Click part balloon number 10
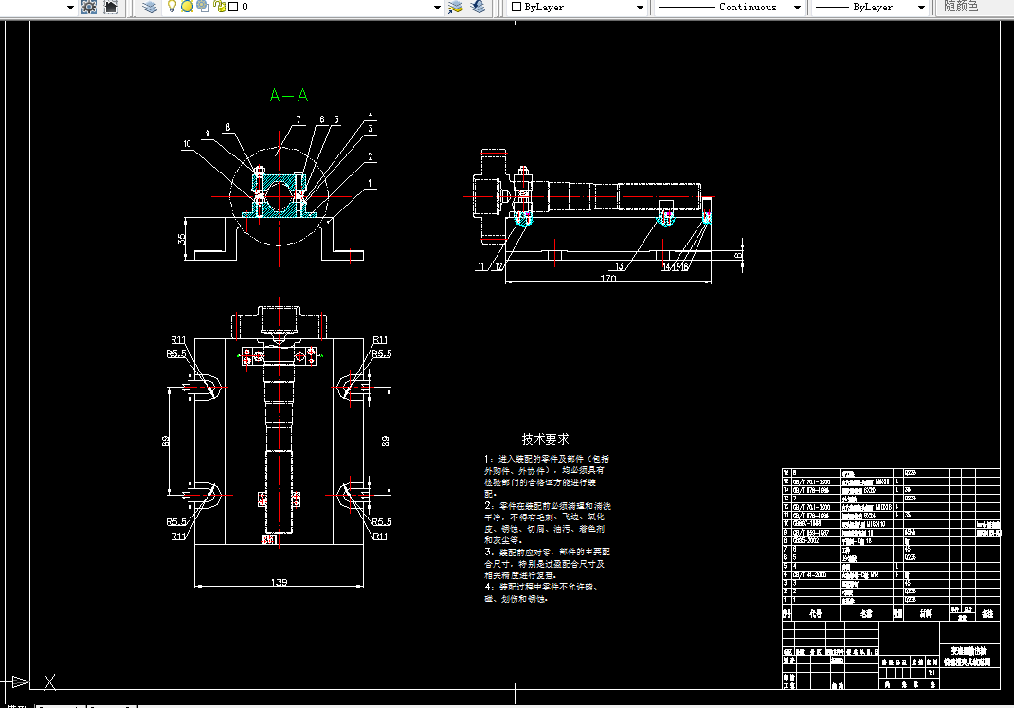Screen dimensions: 1014x708 (x=187, y=144)
